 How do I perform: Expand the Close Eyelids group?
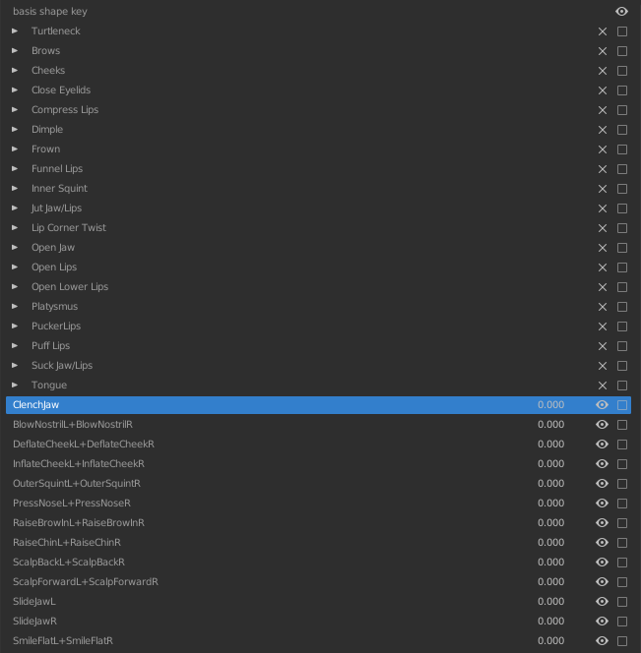coord(15,89)
